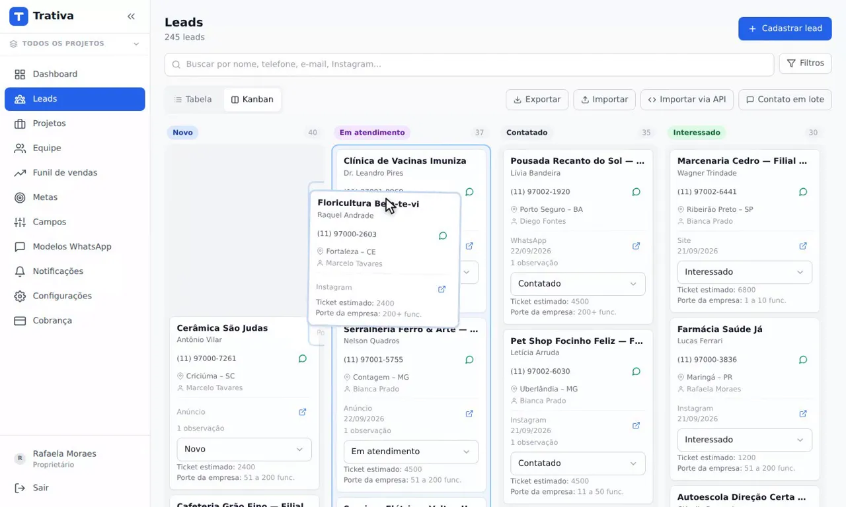This screenshot has height=507, width=846.
Task: Change status dropdown of Pet Shop Focinho Feliz
Action: pyautogui.click(x=578, y=463)
